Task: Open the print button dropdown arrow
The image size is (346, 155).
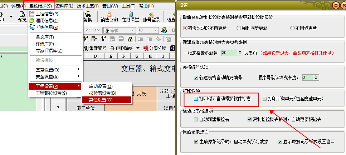Action: (x=11, y=16)
